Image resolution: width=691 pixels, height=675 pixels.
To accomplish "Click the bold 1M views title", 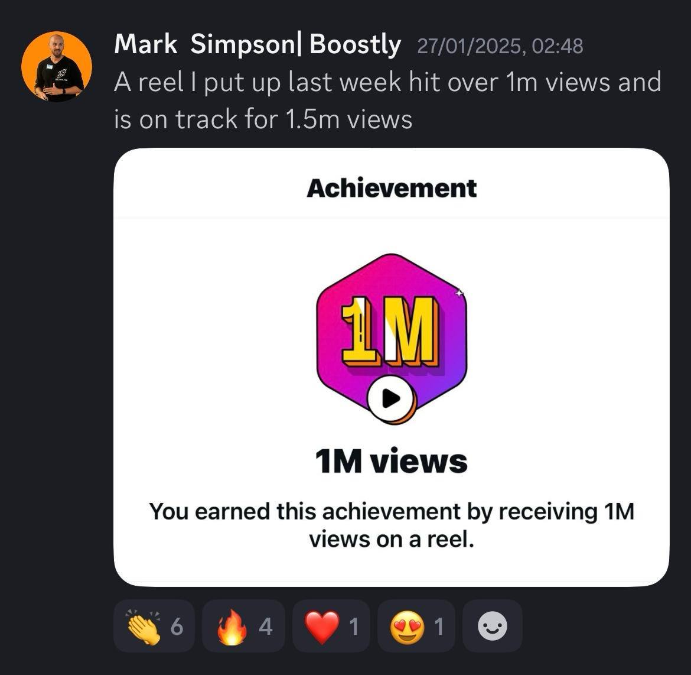I will (392, 462).
